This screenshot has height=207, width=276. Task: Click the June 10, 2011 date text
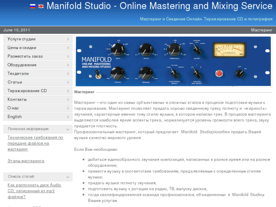(x=17, y=30)
